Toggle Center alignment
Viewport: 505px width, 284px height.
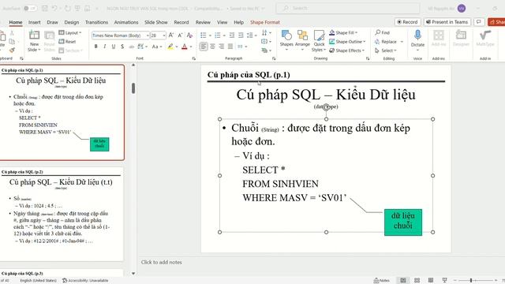coord(212,47)
